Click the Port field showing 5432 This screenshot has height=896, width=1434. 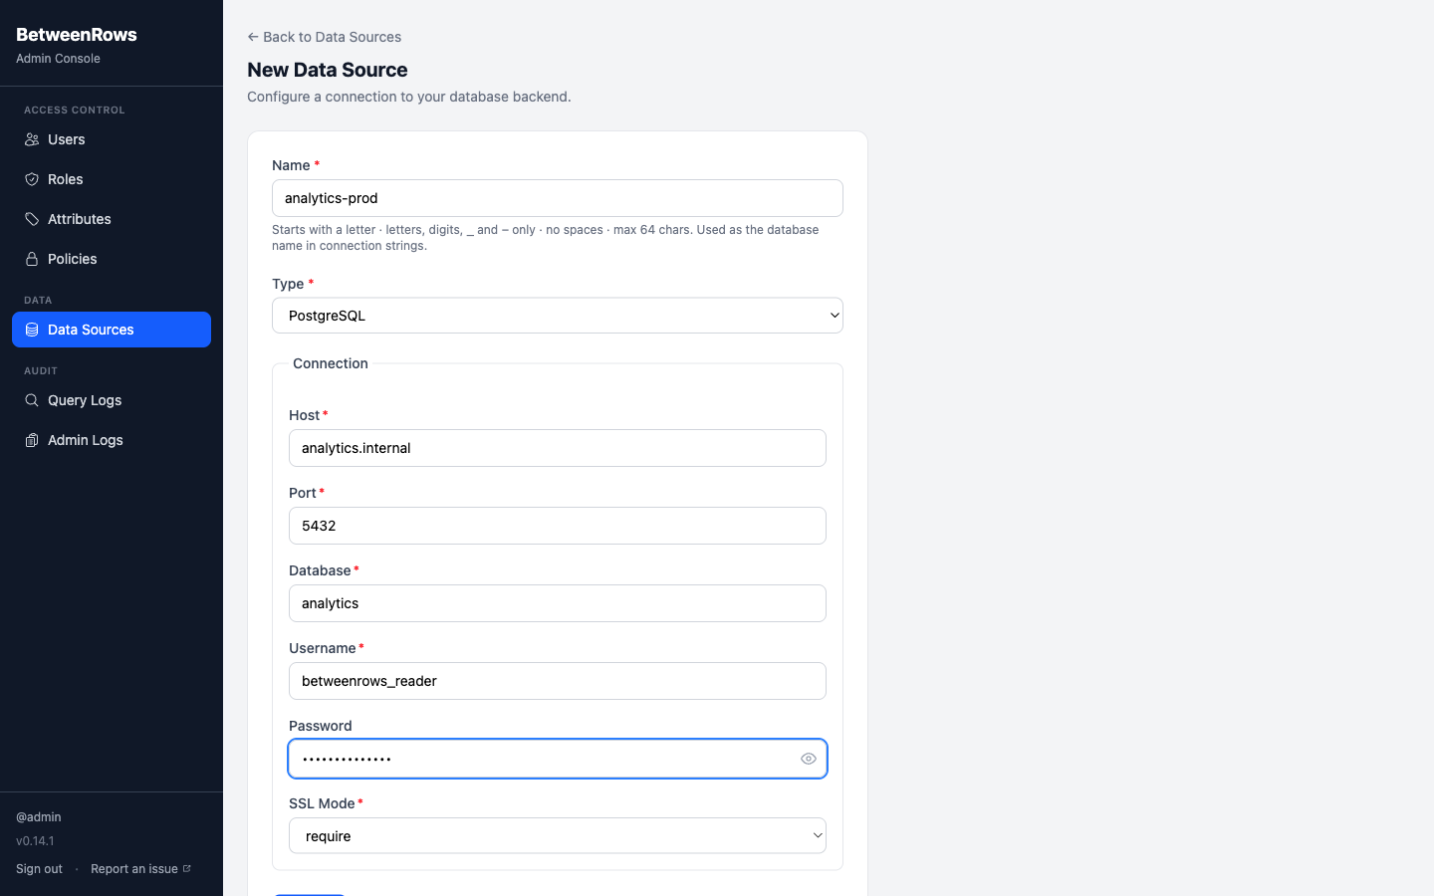click(x=558, y=526)
